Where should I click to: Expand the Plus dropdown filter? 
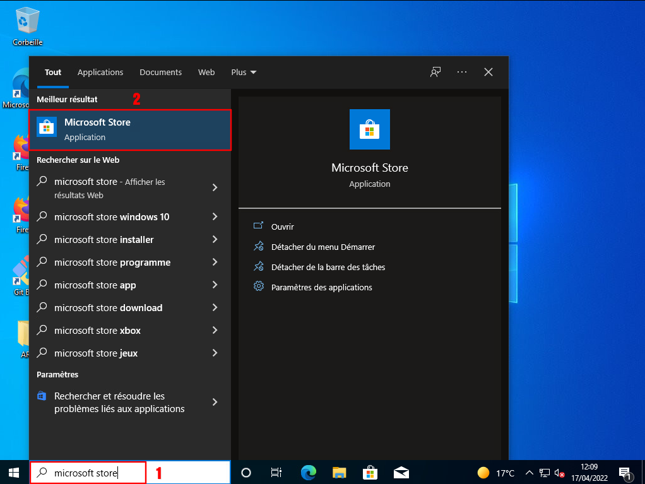pyautogui.click(x=244, y=73)
